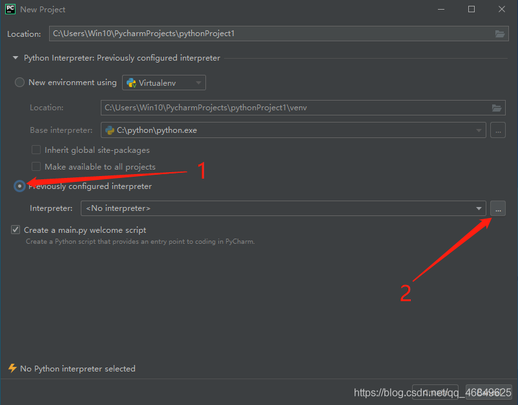Click the Python Interpreter section header text

[x=122, y=58]
